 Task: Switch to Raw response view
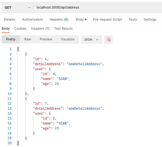coord(28,39)
